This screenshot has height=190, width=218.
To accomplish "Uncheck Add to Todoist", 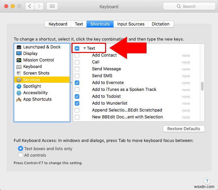I will [77, 96].
